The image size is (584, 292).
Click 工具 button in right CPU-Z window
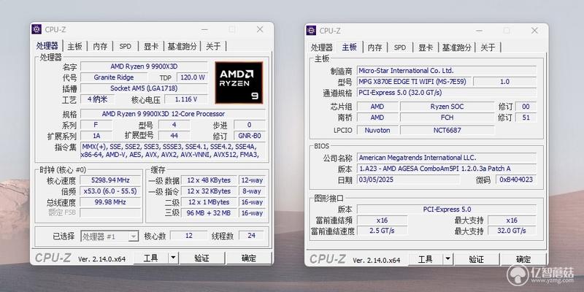coord(426,259)
